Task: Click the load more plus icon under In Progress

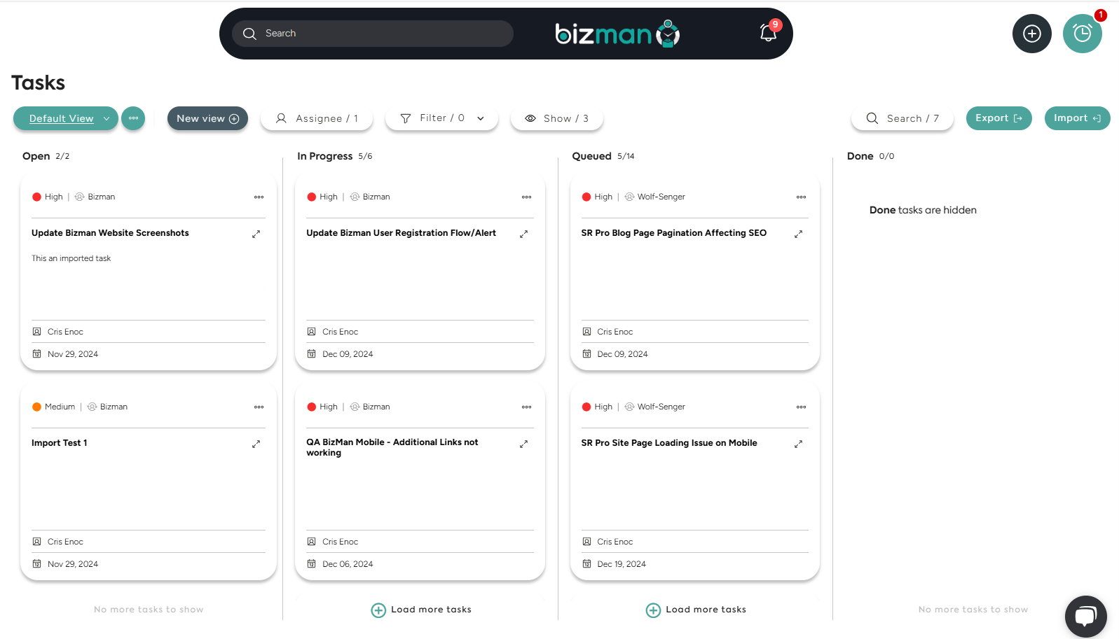Action: click(x=378, y=610)
